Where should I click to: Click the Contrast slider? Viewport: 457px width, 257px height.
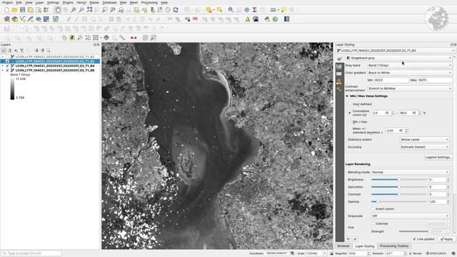pyautogui.click(x=398, y=194)
